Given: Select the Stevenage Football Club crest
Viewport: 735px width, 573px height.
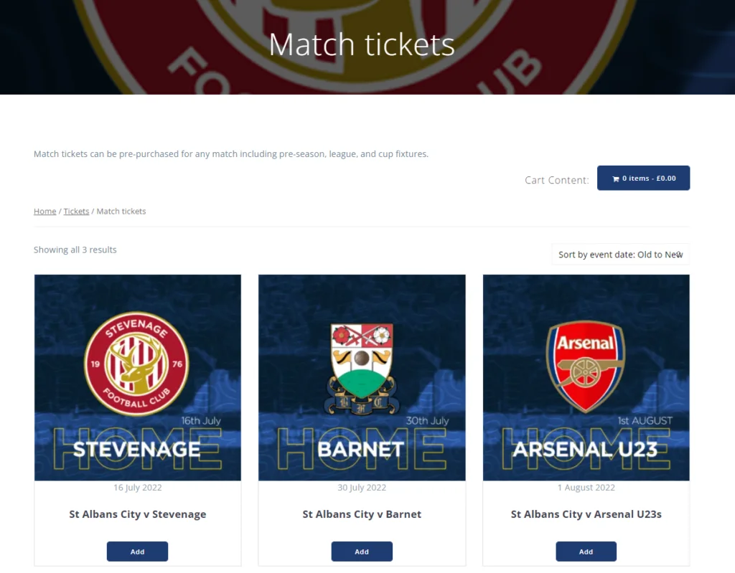Looking at the screenshot, I should pos(137,362).
